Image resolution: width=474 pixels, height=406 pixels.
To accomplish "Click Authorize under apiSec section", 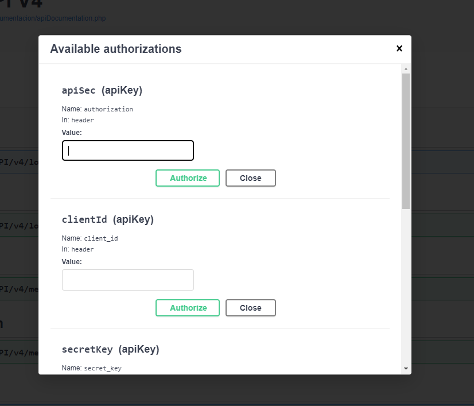I will click(188, 178).
